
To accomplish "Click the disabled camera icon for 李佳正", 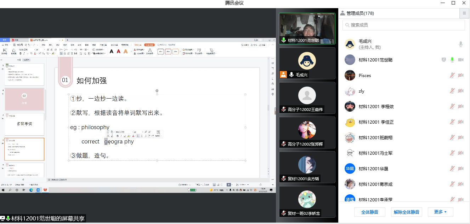I will point(460,122).
